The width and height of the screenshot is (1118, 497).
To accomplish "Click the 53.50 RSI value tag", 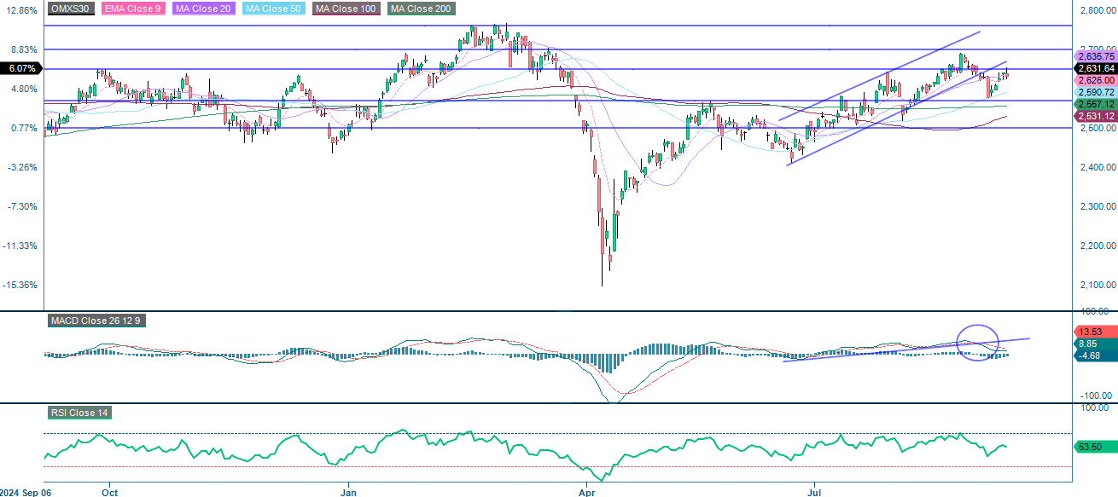I will pyautogui.click(x=1095, y=446).
